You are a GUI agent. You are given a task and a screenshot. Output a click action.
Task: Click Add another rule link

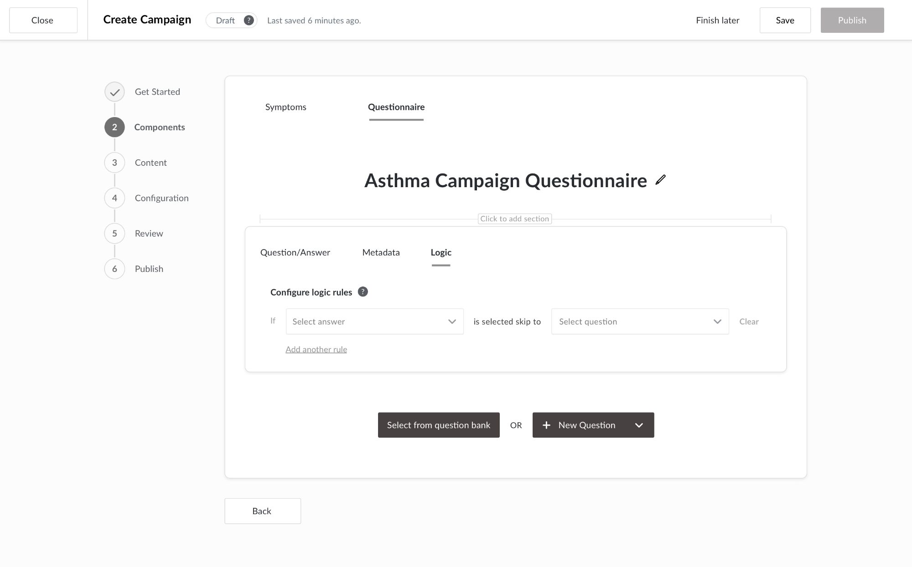(x=316, y=349)
